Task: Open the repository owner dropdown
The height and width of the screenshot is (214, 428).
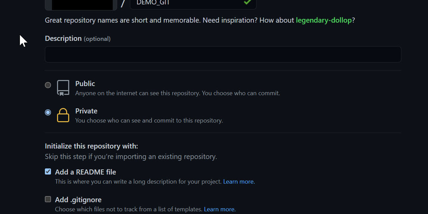Action: pos(81,4)
